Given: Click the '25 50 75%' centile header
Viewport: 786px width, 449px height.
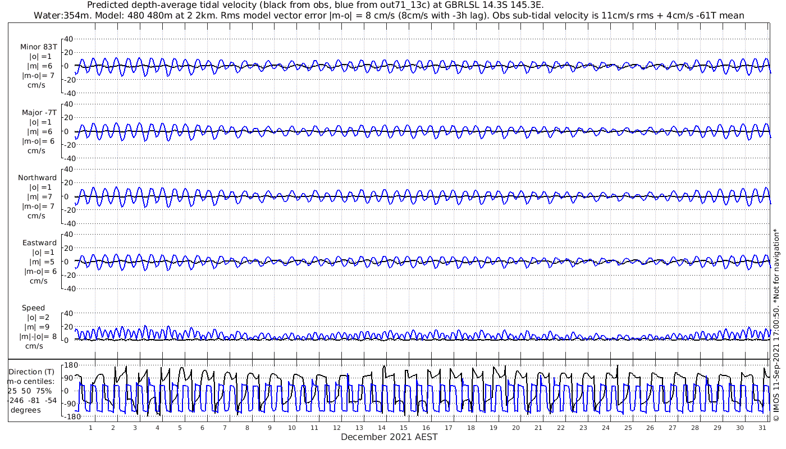Looking at the screenshot, I should click(31, 391).
